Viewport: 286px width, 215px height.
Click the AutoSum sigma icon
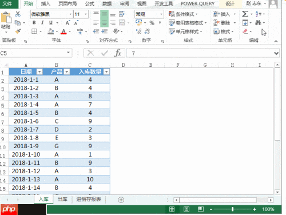pos(245,14)
